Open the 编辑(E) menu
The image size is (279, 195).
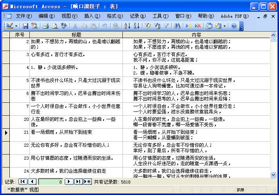tap(47, 16)
